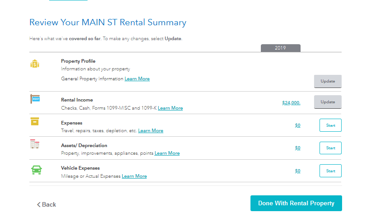Open Learn More beside Expenses description
The image size is (366, 217).
point(151,131)
